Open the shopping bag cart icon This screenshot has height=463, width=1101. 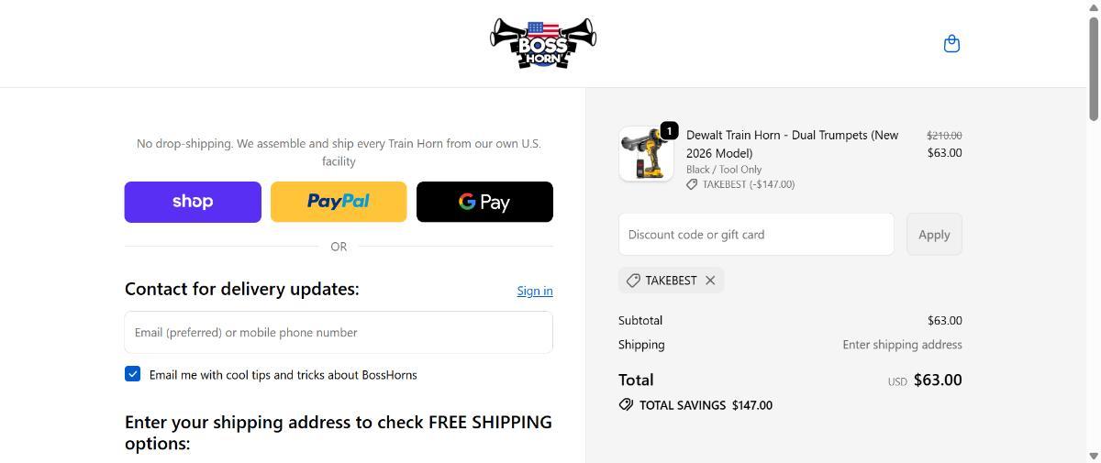click(x=951, y=43)
